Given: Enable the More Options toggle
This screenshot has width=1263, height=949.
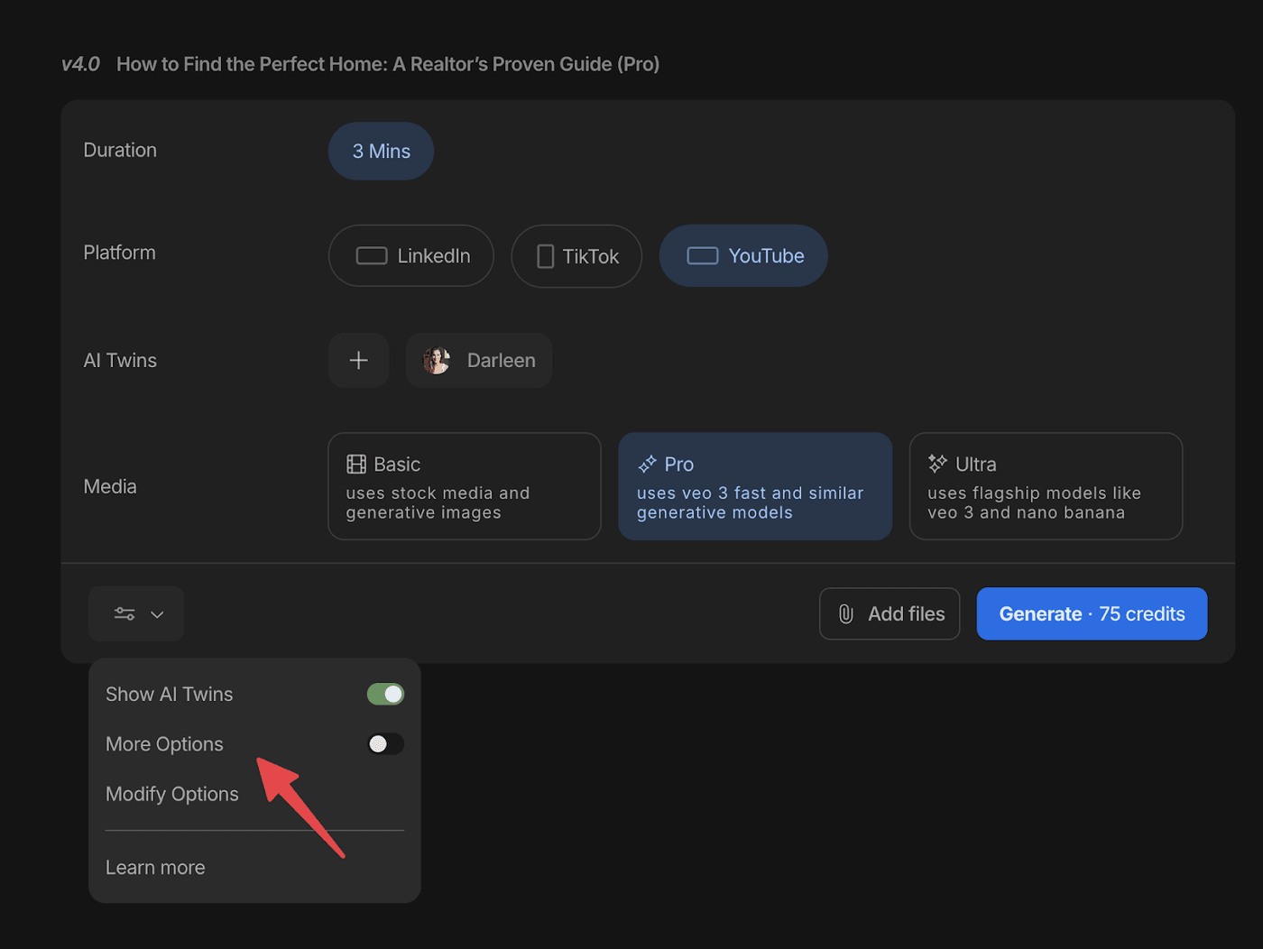Looking at the screenshot, I should coord(385,744).
